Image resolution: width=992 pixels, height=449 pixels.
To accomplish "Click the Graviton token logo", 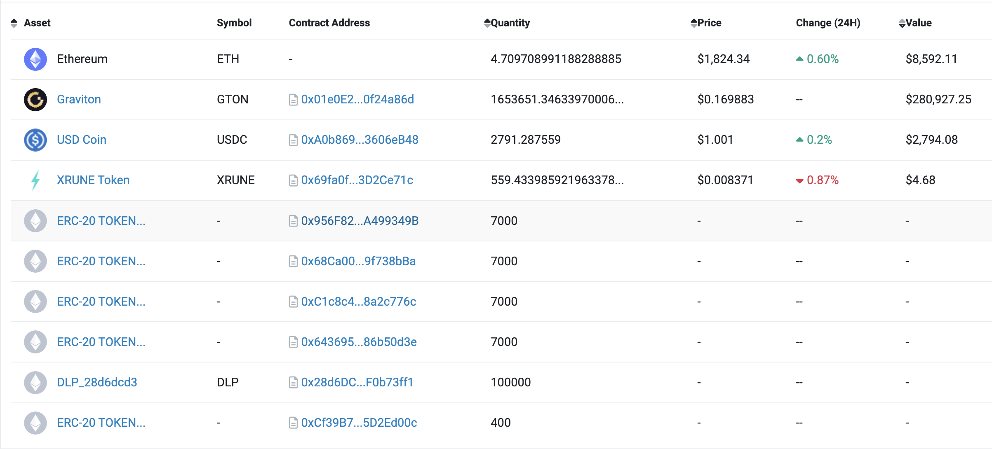I will [x=35, y=100].
